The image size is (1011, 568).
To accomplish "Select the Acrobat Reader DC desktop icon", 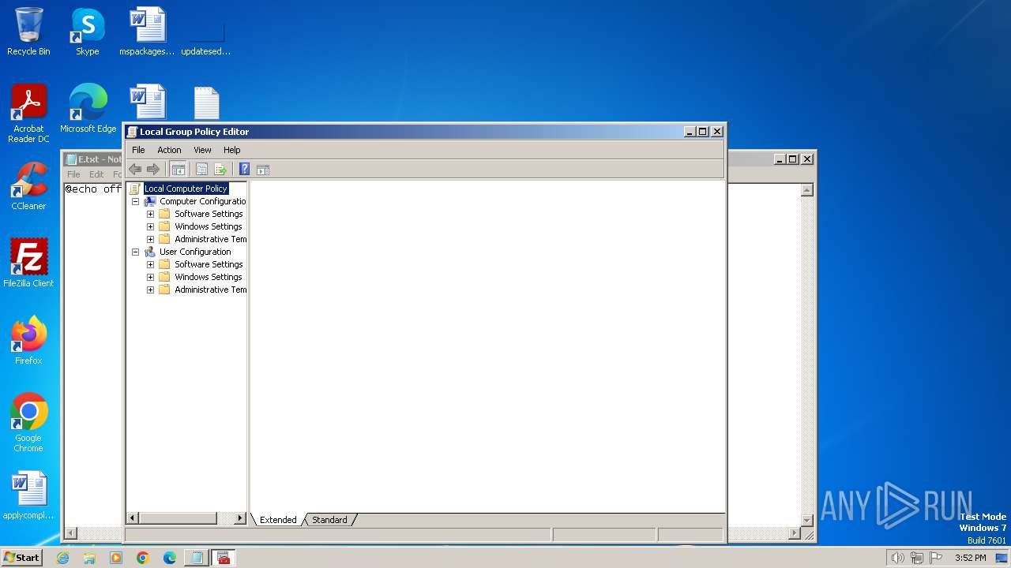I will tap(28, 113).
